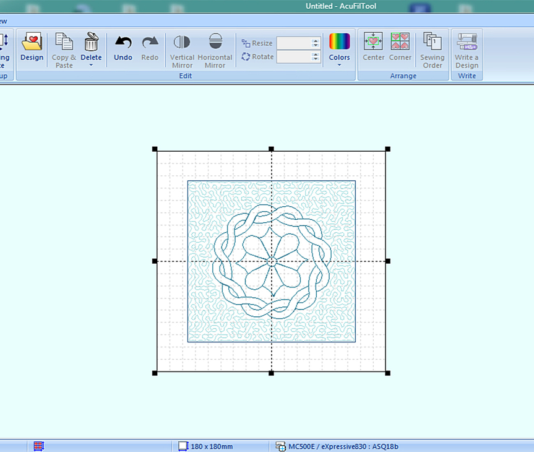The height and width of the screenshot is (452, 534).
Task: Apply Vertical Mirror to the design
Action: [x=182, y=43]
